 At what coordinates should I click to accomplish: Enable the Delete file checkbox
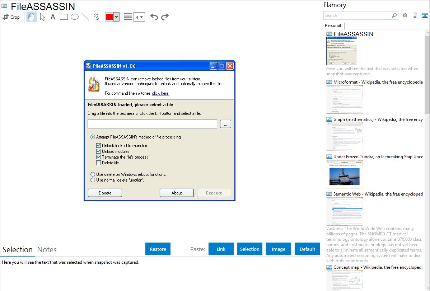click(98, 163)
